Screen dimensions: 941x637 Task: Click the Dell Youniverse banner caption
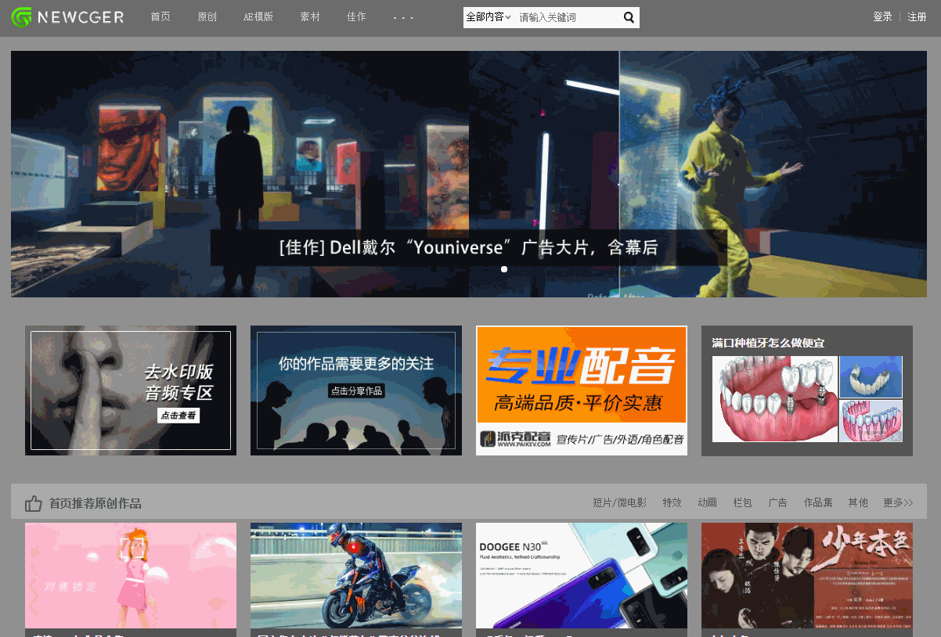pos(469,248)
